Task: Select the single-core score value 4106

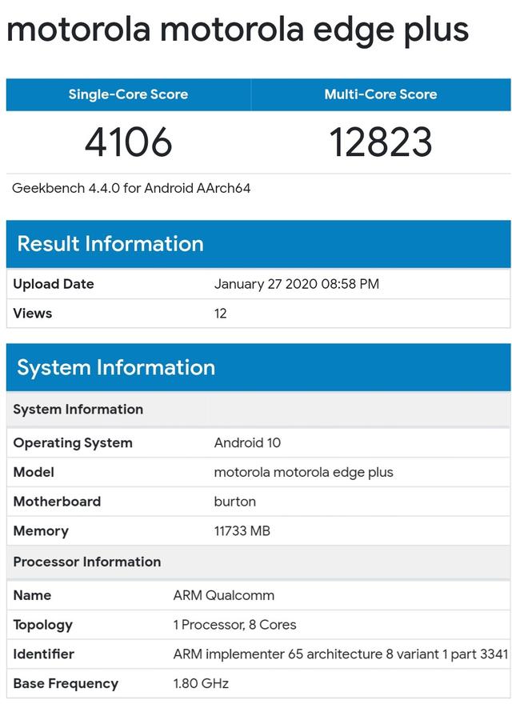Action: point(129,142)
